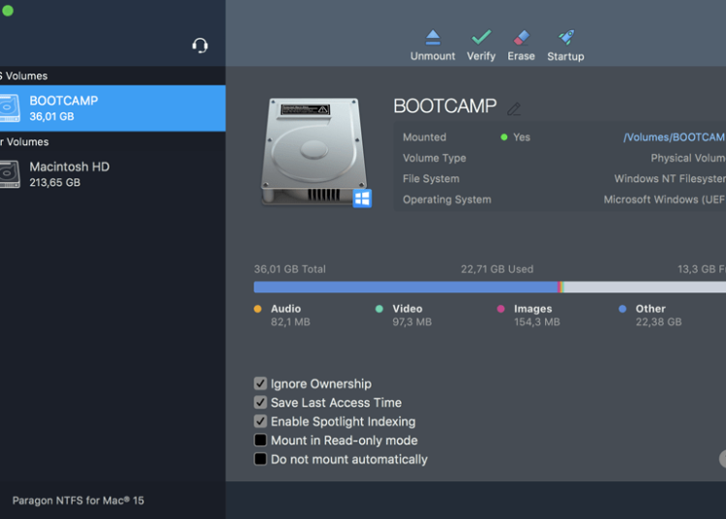Click the Startup rocket icon
726x519 pixels.
pyautogui.click(x=565, y=39)
